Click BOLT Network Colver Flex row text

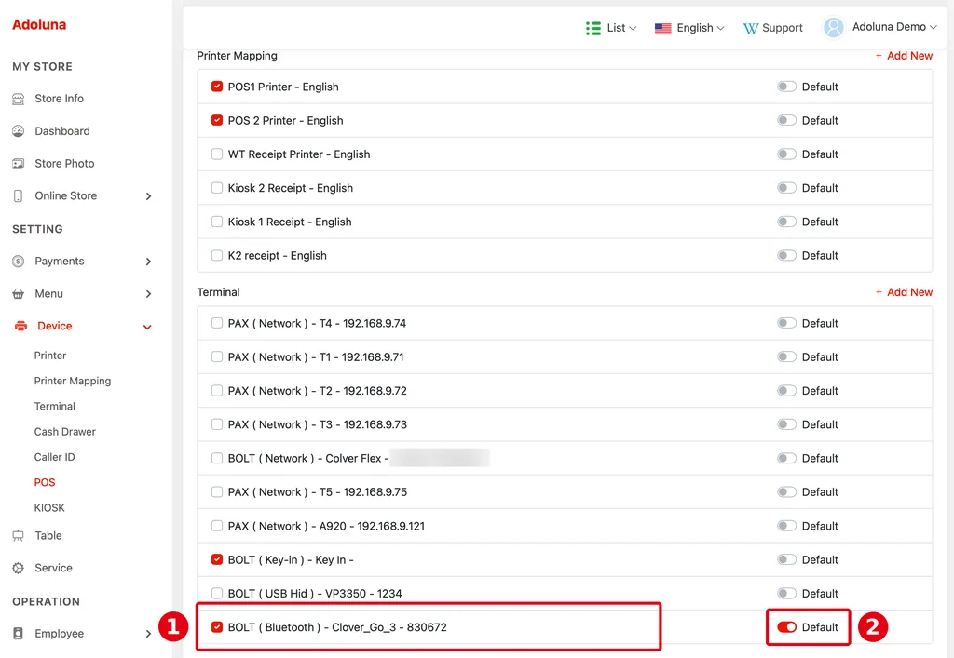(x=307, y=458)
